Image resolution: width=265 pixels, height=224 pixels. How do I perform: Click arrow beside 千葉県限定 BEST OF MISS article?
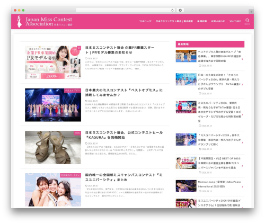tap(242, 166)
